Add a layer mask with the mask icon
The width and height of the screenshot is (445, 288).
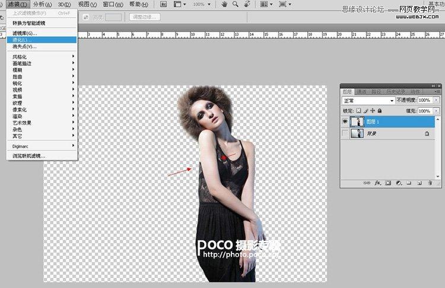pyautogui.click(x=388, y=183)
